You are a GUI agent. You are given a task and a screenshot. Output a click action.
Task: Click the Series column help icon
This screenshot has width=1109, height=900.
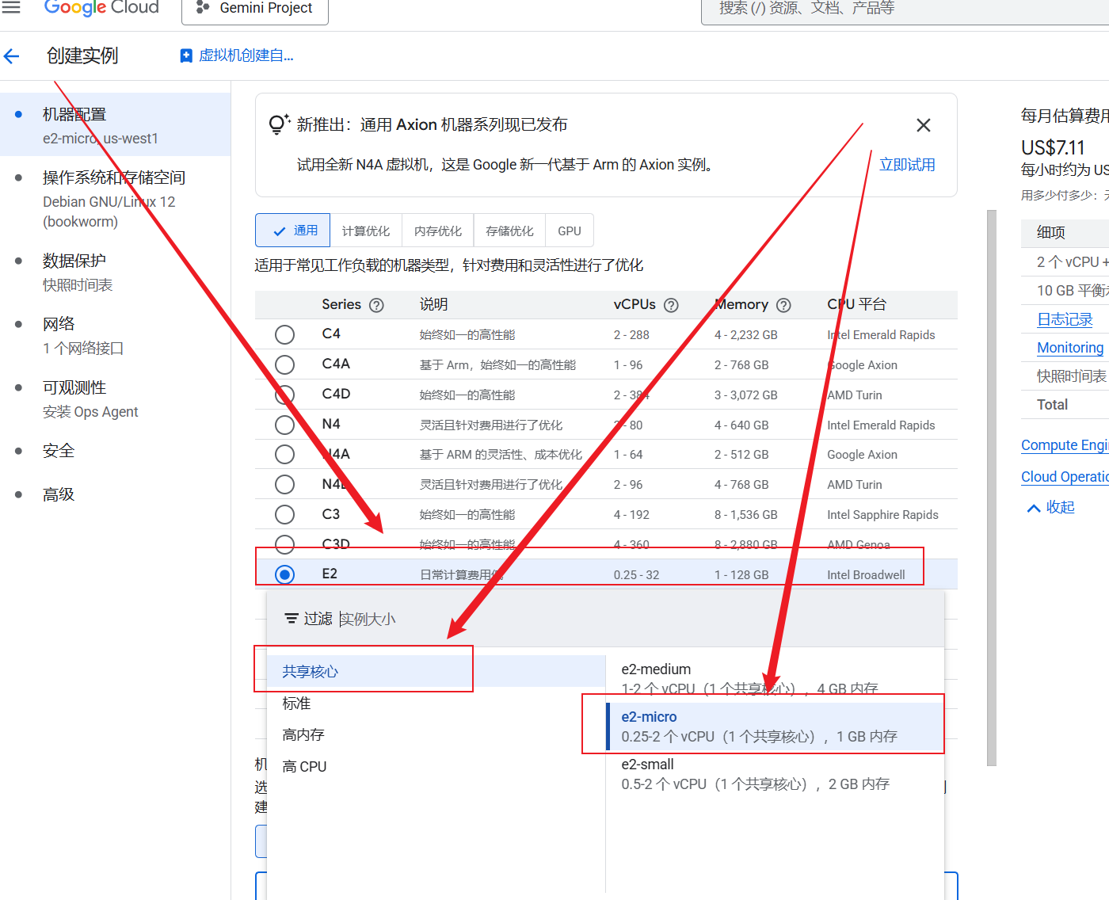pyautogui.click(x=376, y=305)
